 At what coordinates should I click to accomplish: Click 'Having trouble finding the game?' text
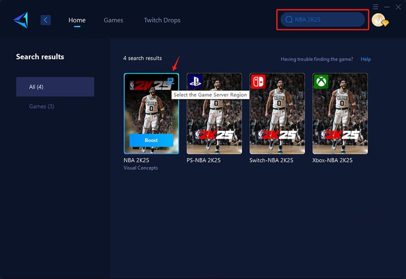tap(317, 59)
